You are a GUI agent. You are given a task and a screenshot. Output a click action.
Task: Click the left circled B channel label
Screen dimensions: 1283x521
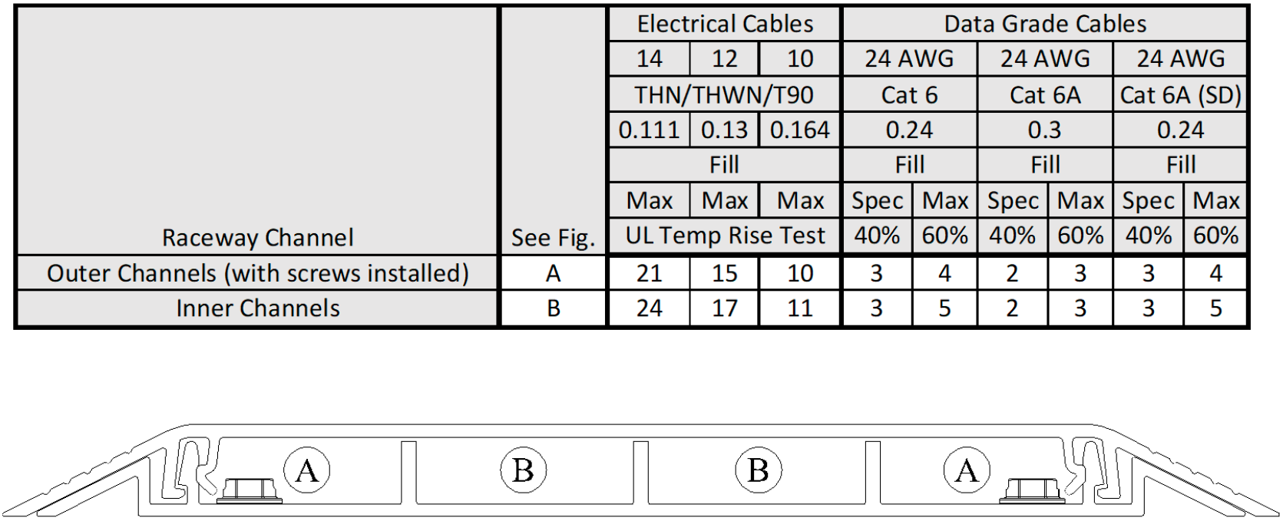523,470
